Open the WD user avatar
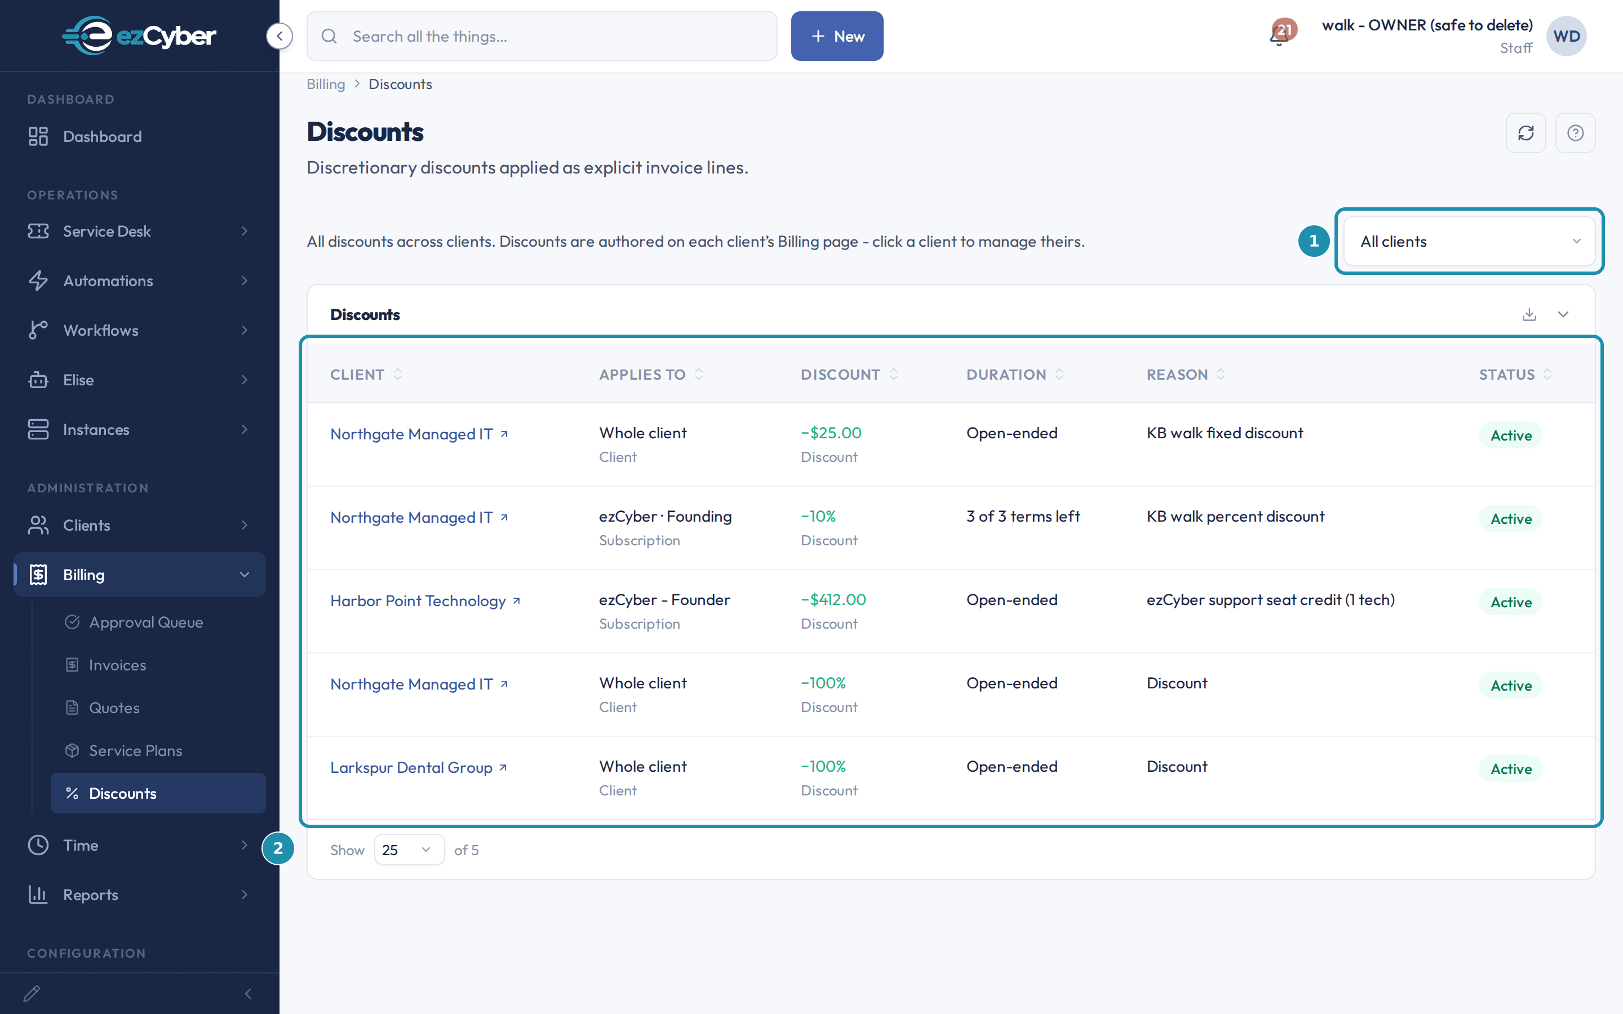 click(x=1566, y=36)
